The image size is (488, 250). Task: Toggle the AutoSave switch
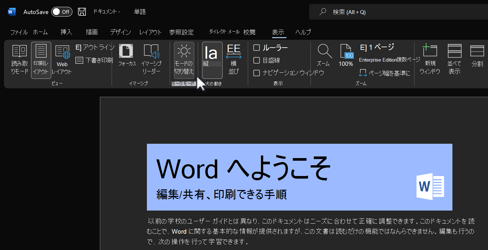point(62,12)
